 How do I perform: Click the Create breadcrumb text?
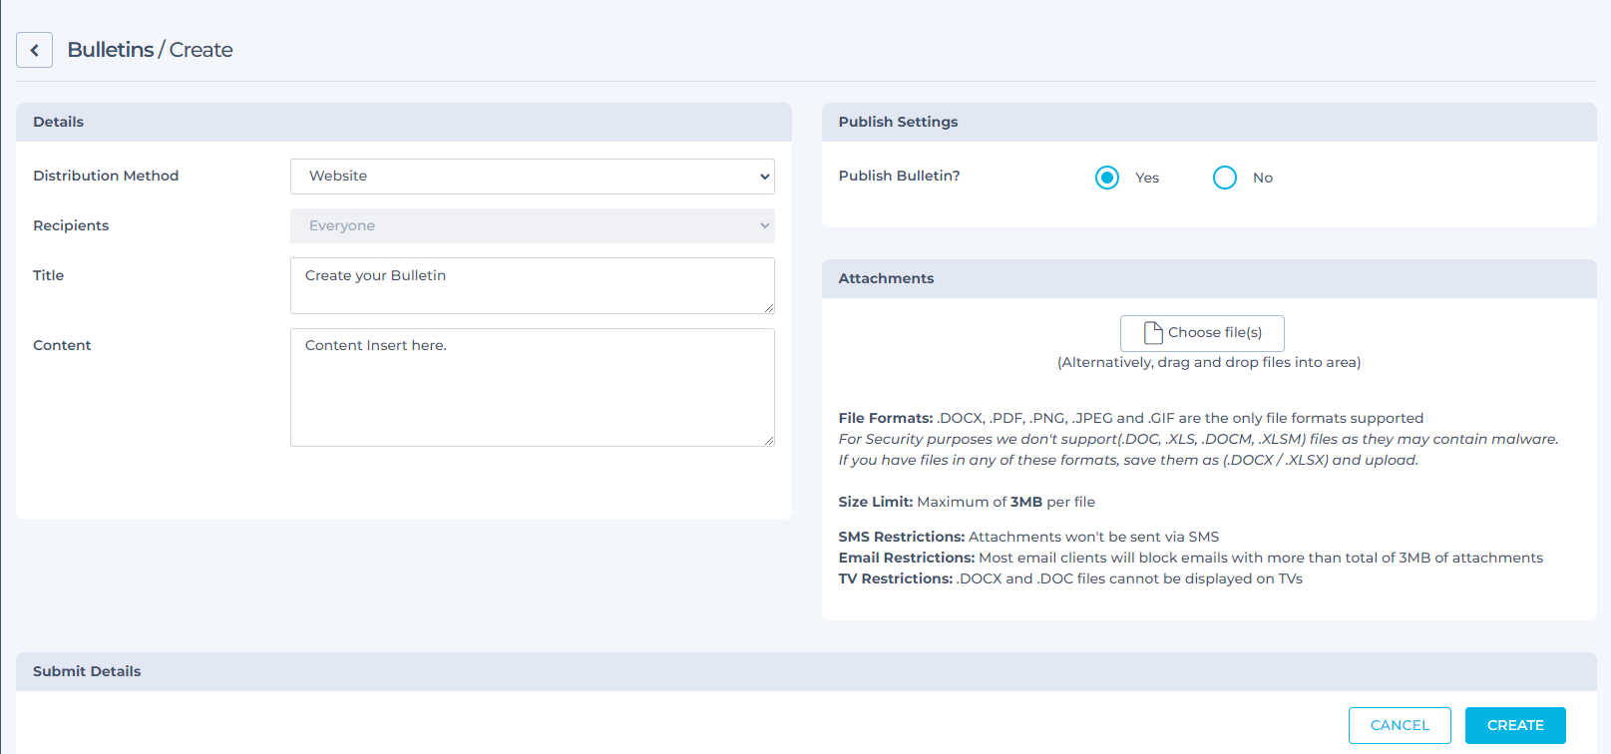(x=201, y=50)
